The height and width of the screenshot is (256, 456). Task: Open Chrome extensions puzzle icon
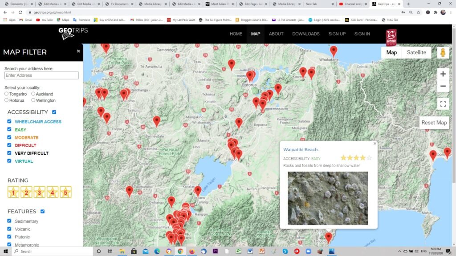pyautogui.click(x=436, y=12)
